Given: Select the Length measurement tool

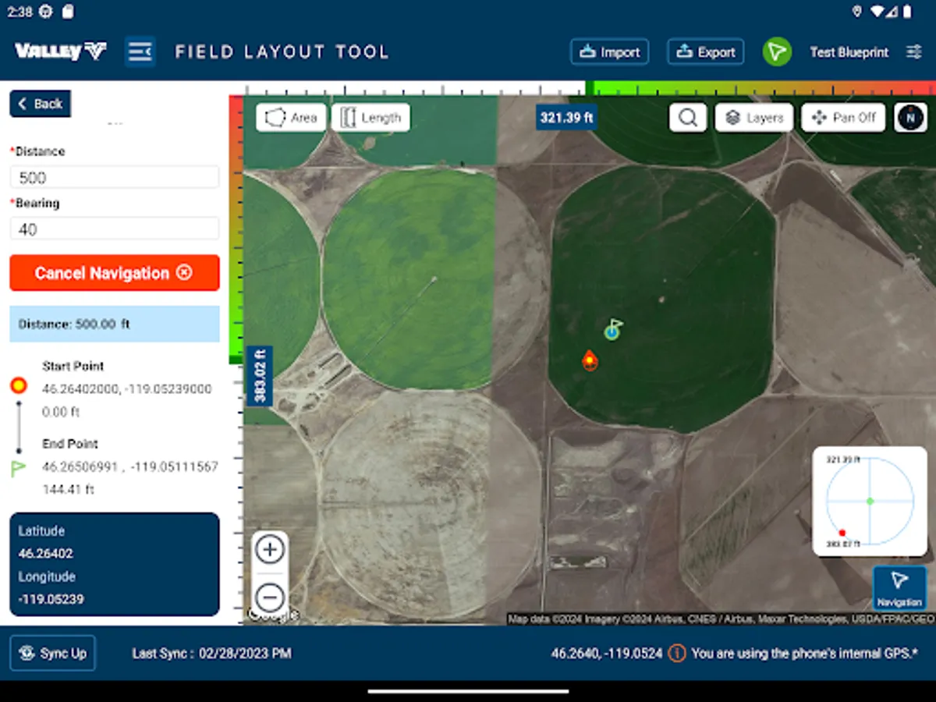Looking at the screenshot, I should tap(370, 117).
